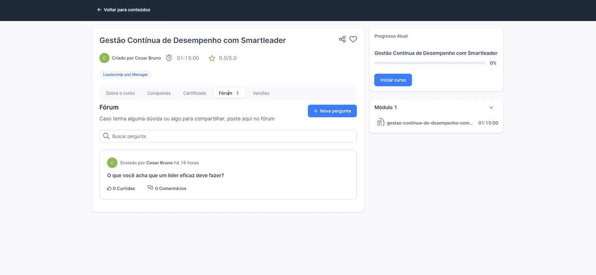Click the document icon in Módulo 1
The width and height of the screenshot is (596, 275).
click(379, 123)
